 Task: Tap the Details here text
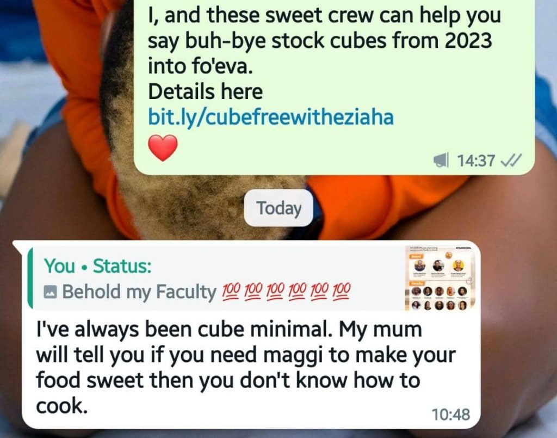click(x=205, y=91)
